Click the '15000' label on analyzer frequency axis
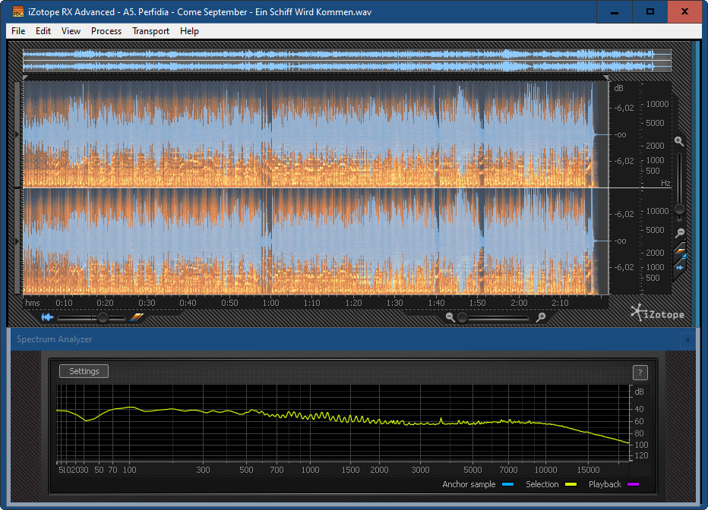 [x=588, y=470]
